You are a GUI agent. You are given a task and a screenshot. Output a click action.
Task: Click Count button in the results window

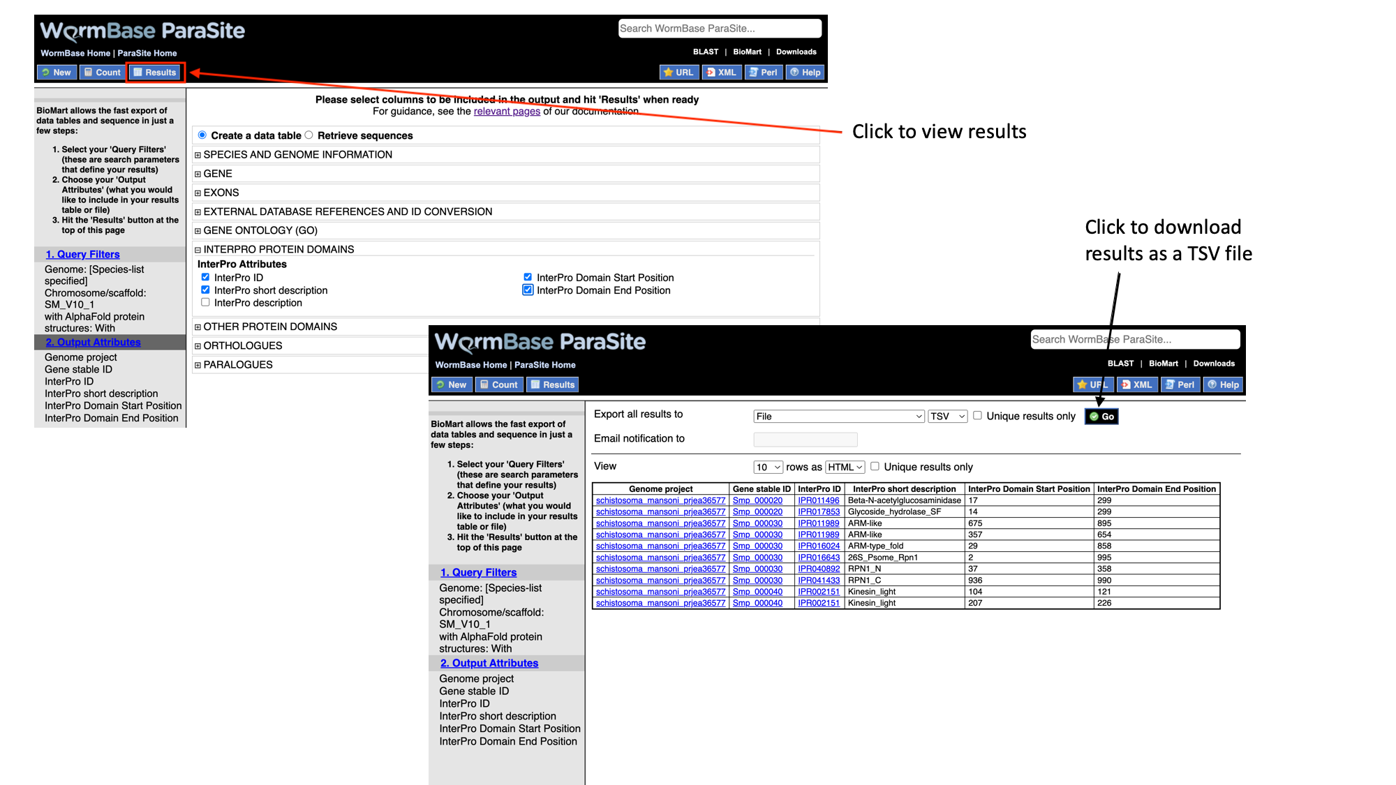coord(499,384)
